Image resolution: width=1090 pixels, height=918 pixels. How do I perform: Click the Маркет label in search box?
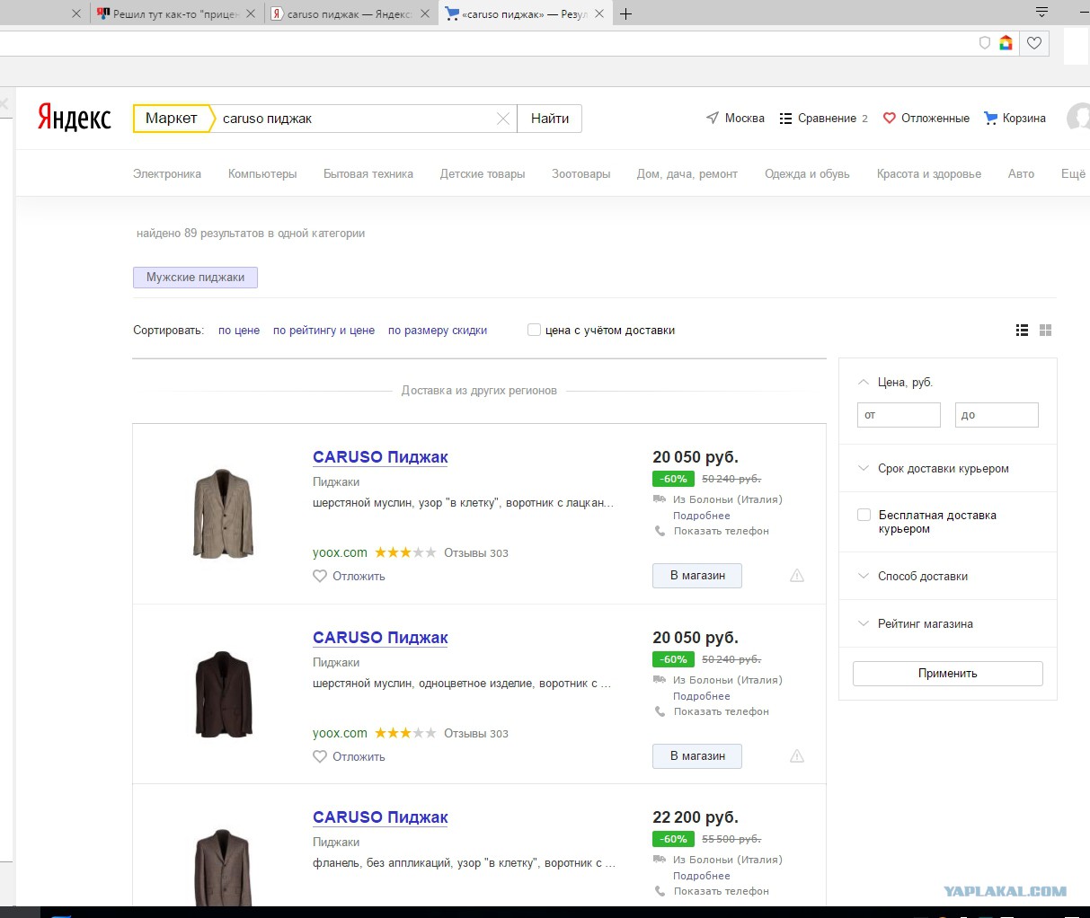tap(172, 119)
